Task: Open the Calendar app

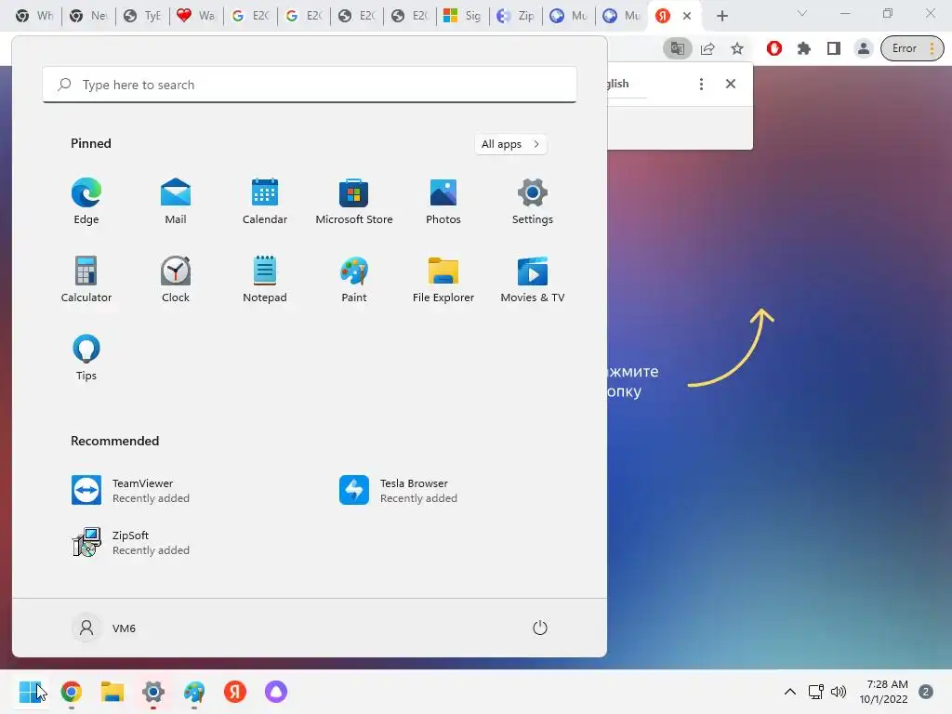Action: [x=265, y=202]
